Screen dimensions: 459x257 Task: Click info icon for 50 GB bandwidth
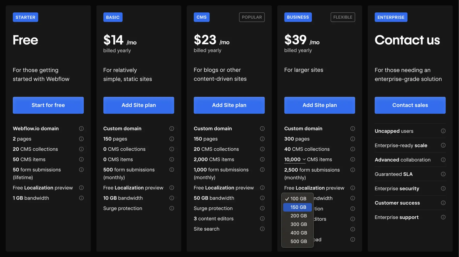262,198
